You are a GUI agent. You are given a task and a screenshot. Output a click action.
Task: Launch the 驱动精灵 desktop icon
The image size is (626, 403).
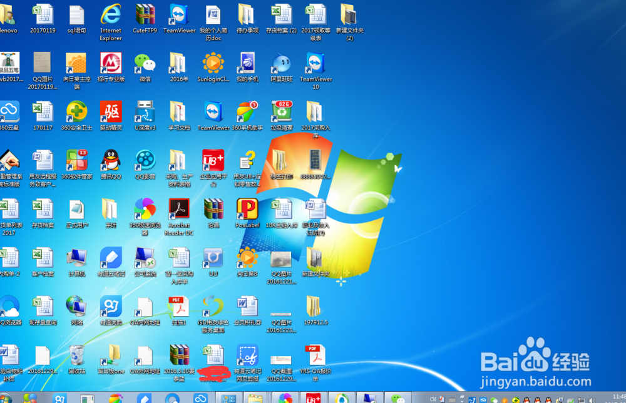click(111, 116)
